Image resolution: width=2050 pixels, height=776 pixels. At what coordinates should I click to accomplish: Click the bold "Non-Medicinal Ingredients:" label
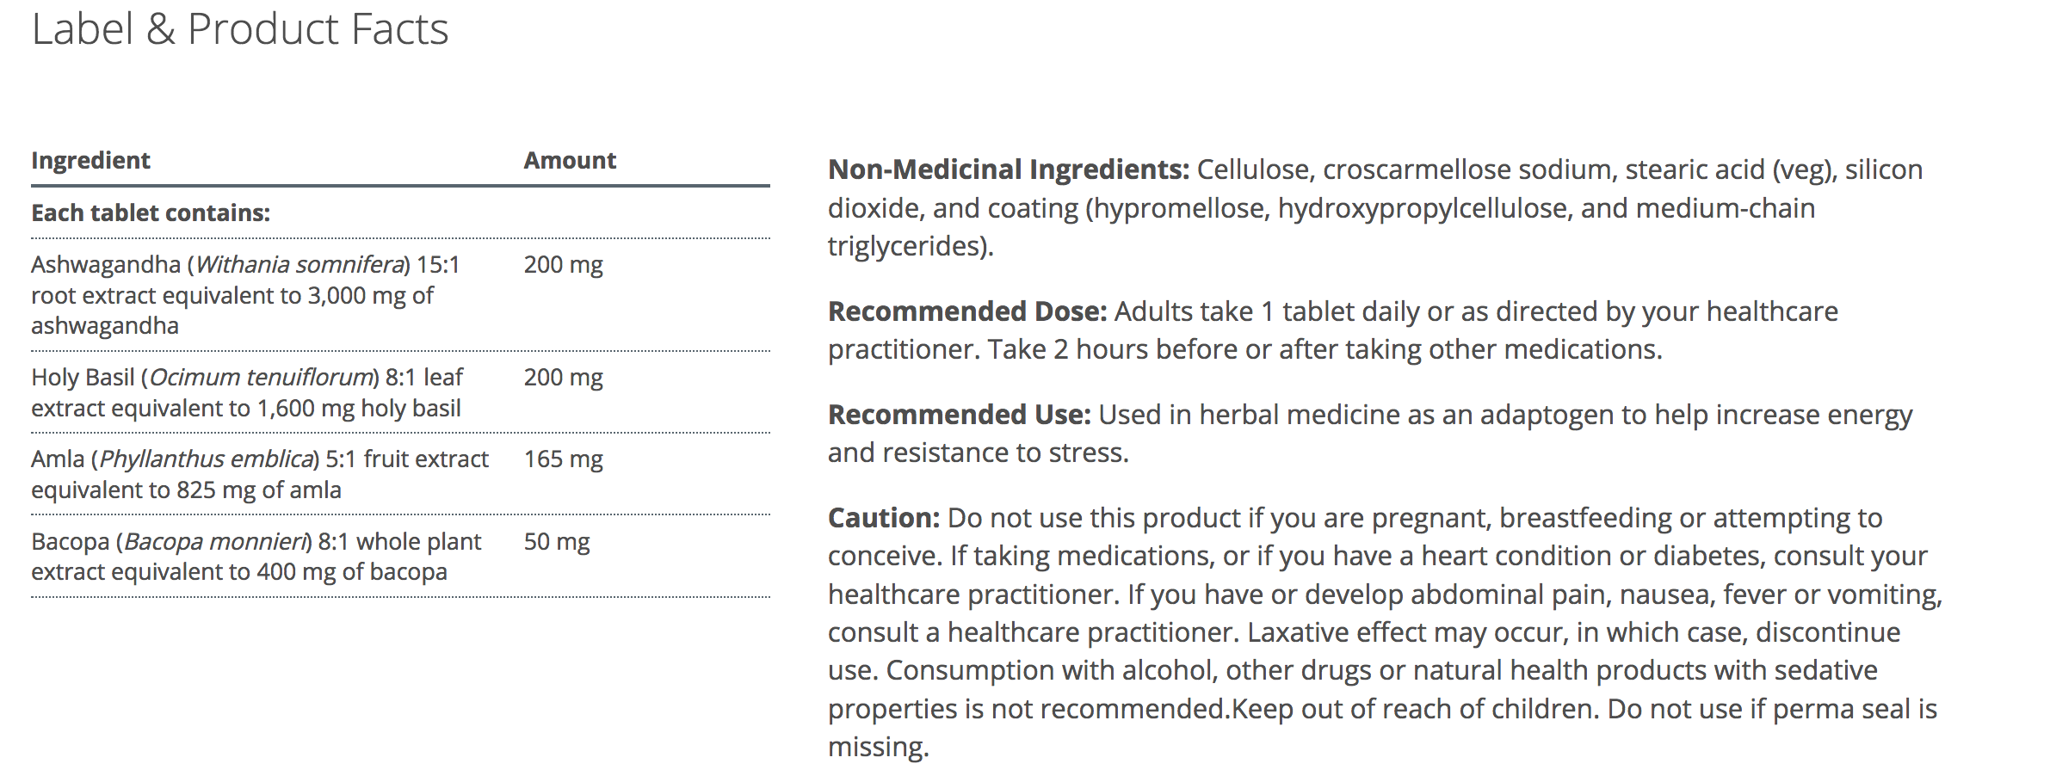coord(1008,170)
